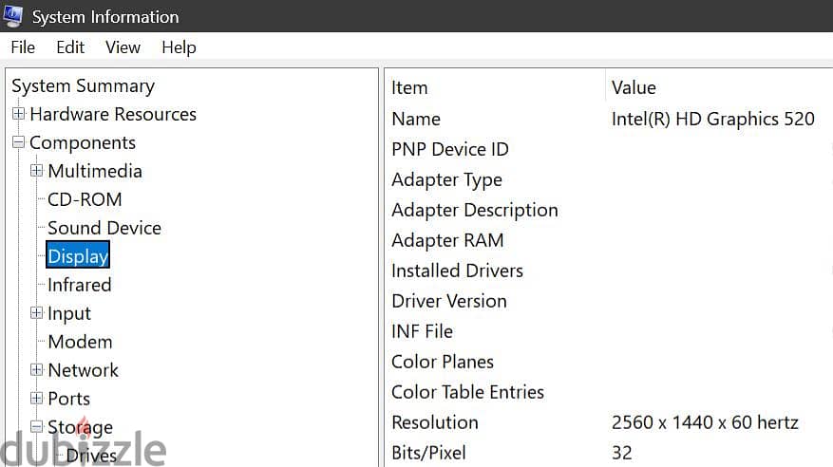Select Hardware Resources tree item
This screenshot has width=833, height=467.
(113, 114)
